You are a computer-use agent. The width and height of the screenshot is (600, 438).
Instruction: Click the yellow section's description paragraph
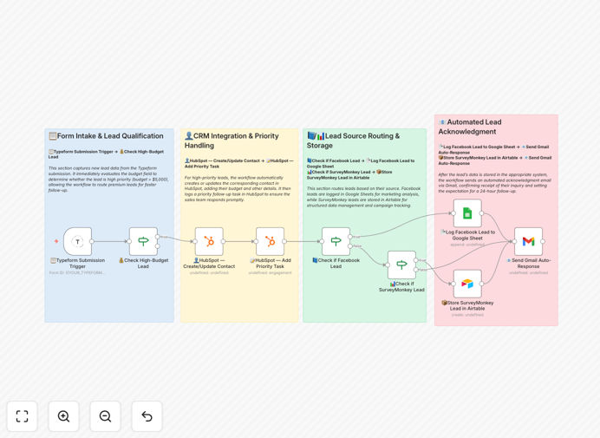(238, 189)
